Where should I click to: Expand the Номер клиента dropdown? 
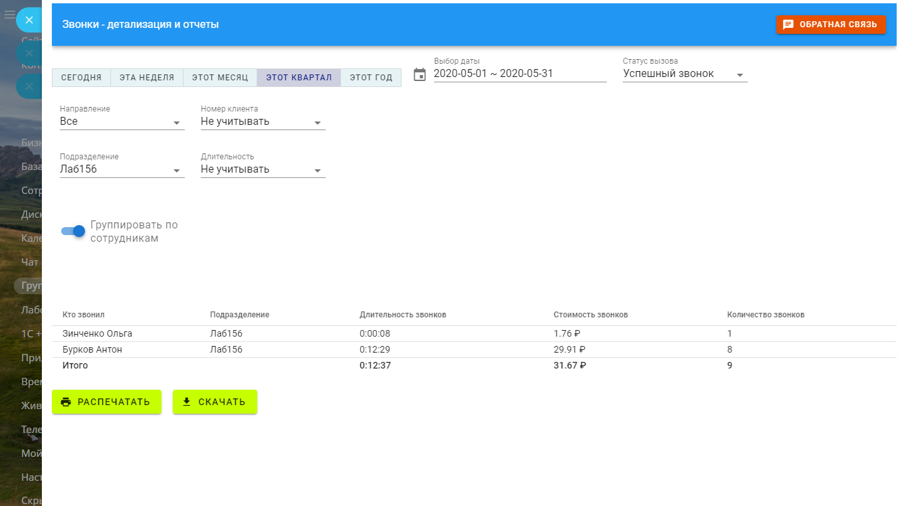(x=263, y=122)
